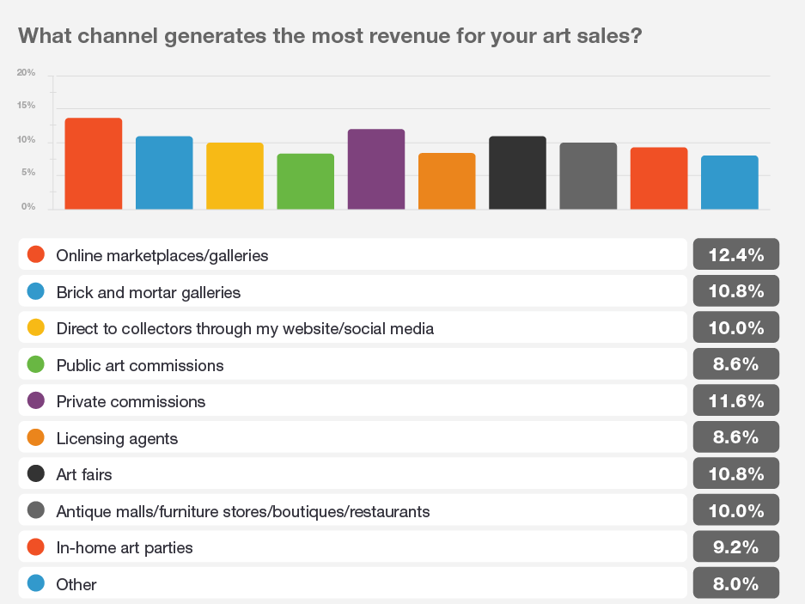
Task: Pick the green dot beside Public art commissions
Action: 36,365
